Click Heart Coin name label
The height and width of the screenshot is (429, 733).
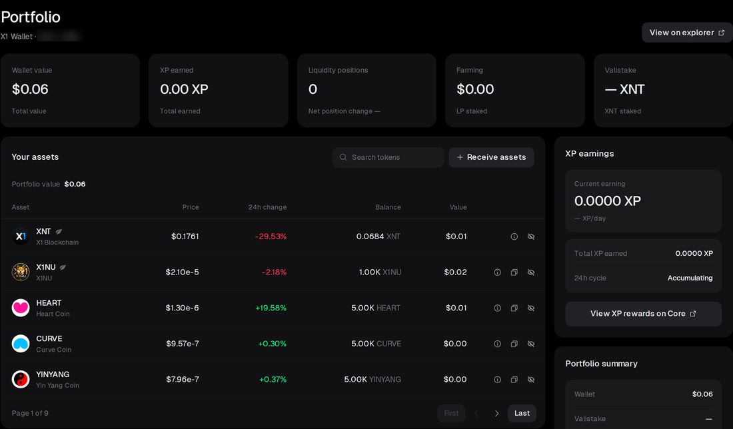click(x=53, y=314)
